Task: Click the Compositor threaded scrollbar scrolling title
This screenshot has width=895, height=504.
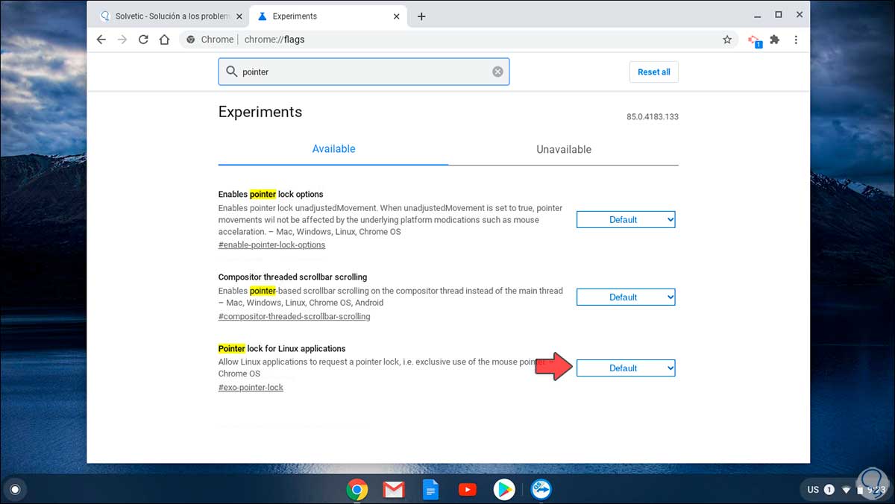Action: pyautogui.click(x=292, y=277)
